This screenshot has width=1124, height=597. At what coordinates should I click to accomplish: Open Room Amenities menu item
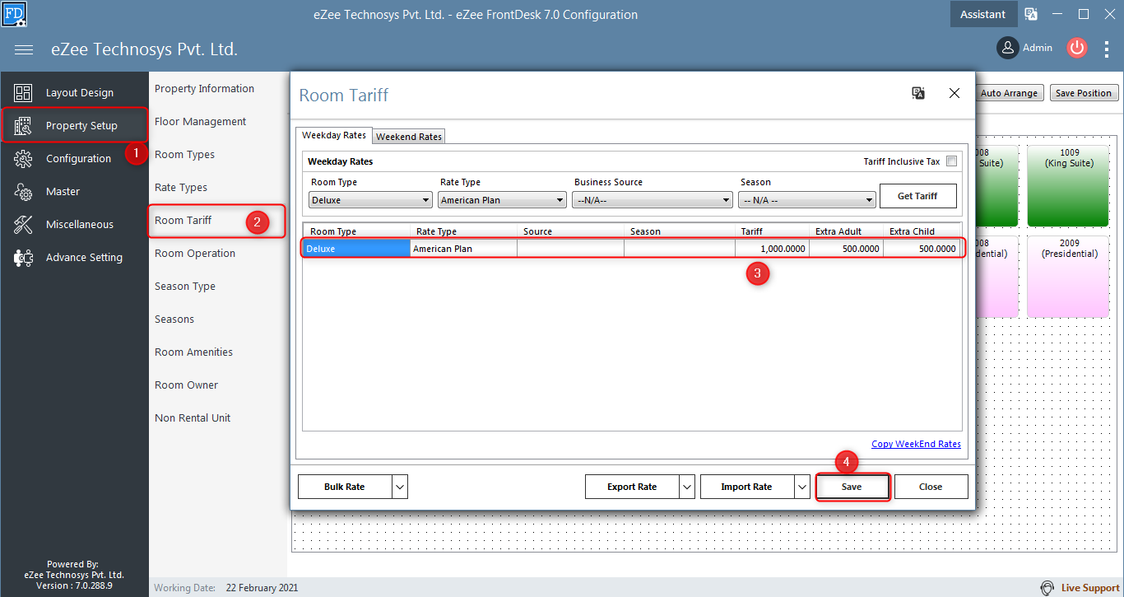pos(193,352)
